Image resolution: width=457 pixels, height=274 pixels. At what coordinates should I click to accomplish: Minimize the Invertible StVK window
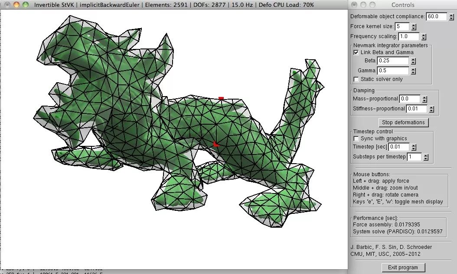(16, 5)
